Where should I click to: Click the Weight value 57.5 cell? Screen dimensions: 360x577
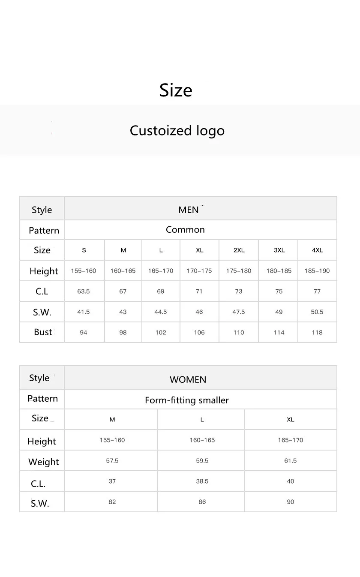tap(112, 461)
